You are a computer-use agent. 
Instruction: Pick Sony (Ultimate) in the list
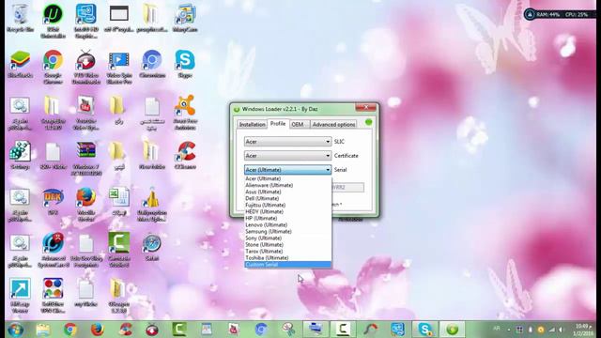click(287, 238)
